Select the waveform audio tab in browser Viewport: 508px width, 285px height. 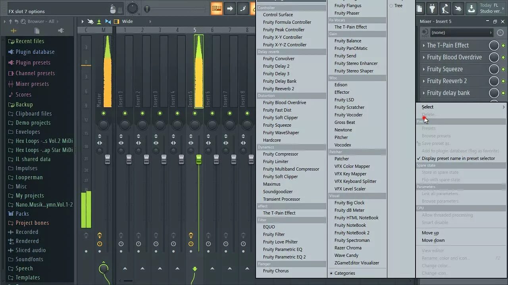coord(13,30)
